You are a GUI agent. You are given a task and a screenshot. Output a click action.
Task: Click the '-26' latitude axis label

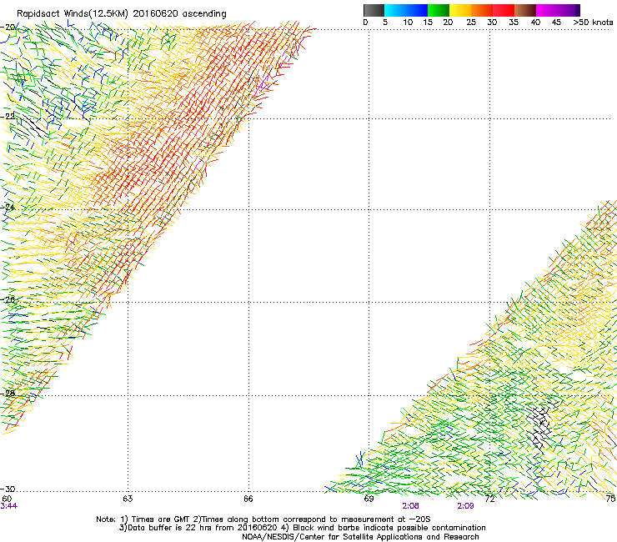[8, 300]
